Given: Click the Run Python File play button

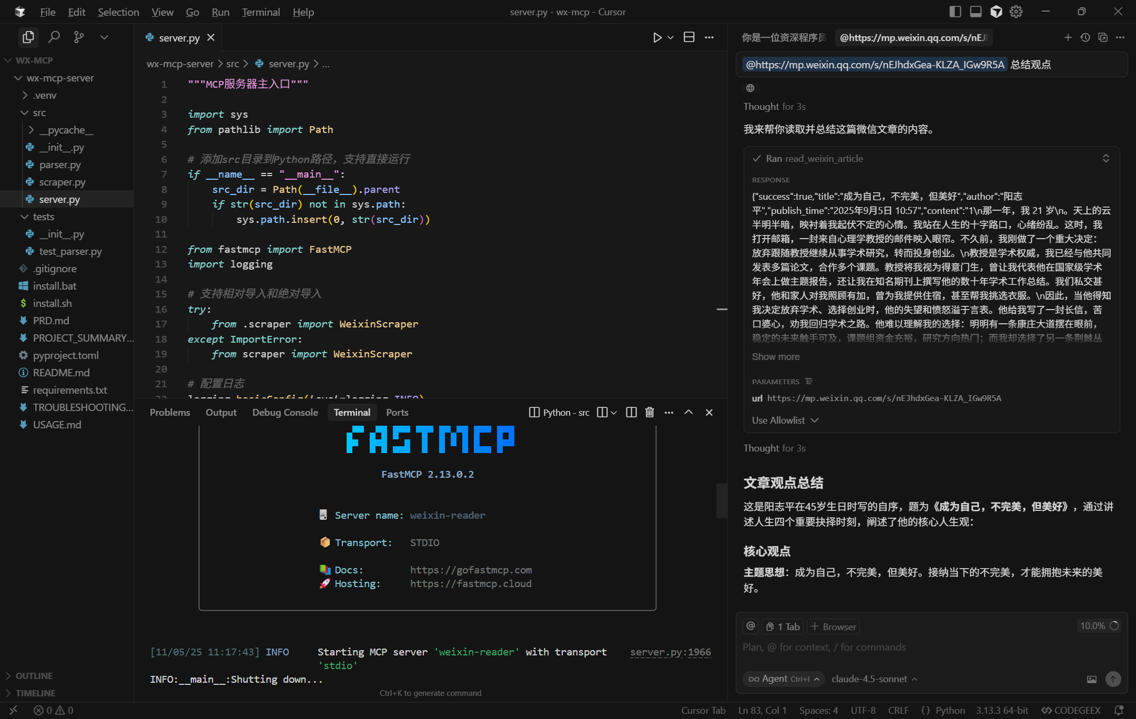Looking at the screenshot, I should click(x=657, y=37).
